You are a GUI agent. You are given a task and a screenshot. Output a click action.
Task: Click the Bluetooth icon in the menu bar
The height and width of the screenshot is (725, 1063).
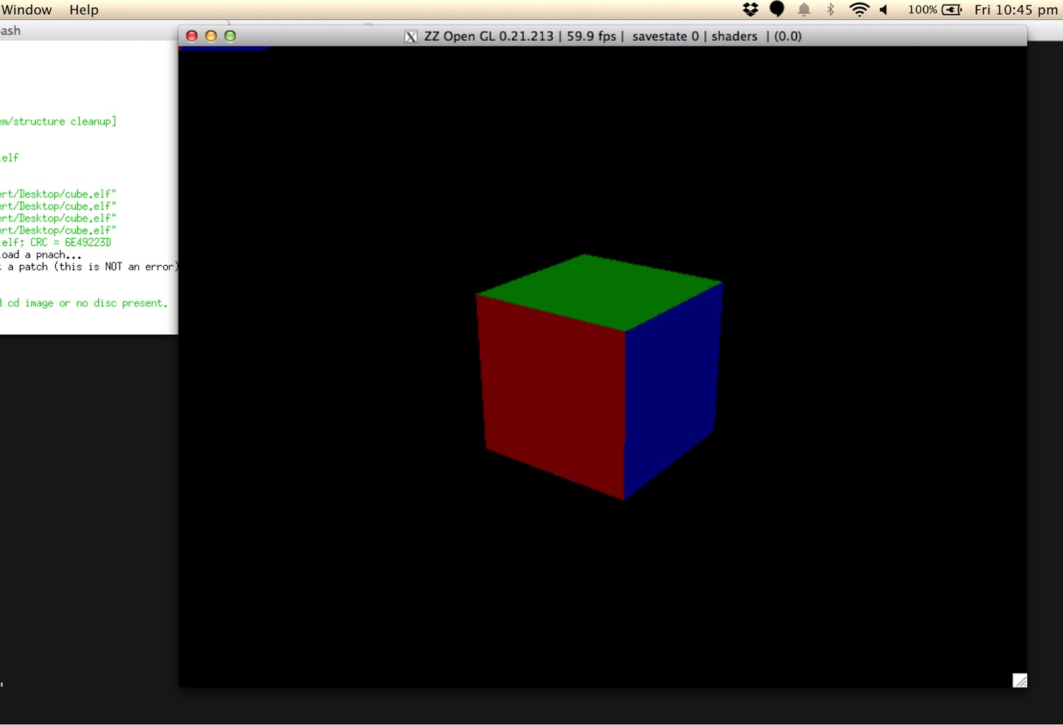coord(830,9)
